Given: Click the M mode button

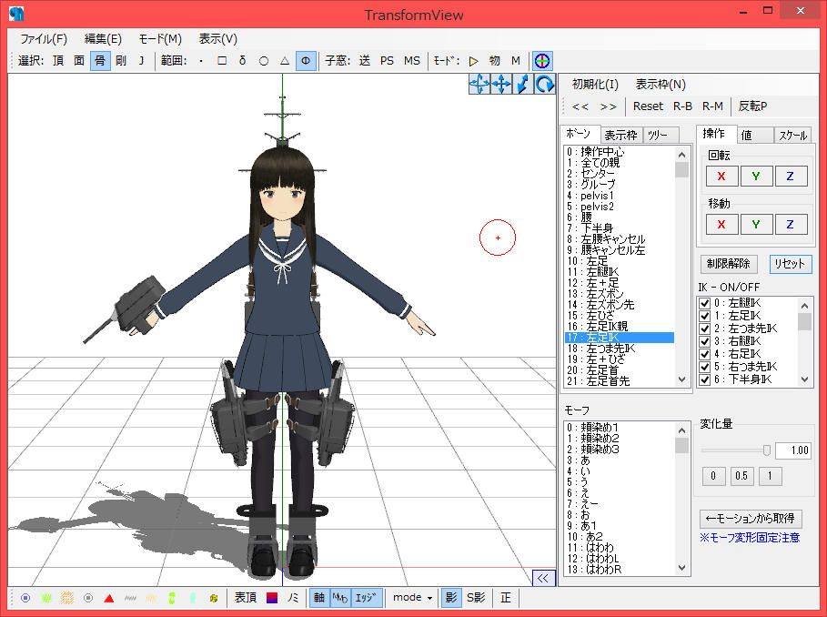Looking at the screenshot, I should coord(516,61).
